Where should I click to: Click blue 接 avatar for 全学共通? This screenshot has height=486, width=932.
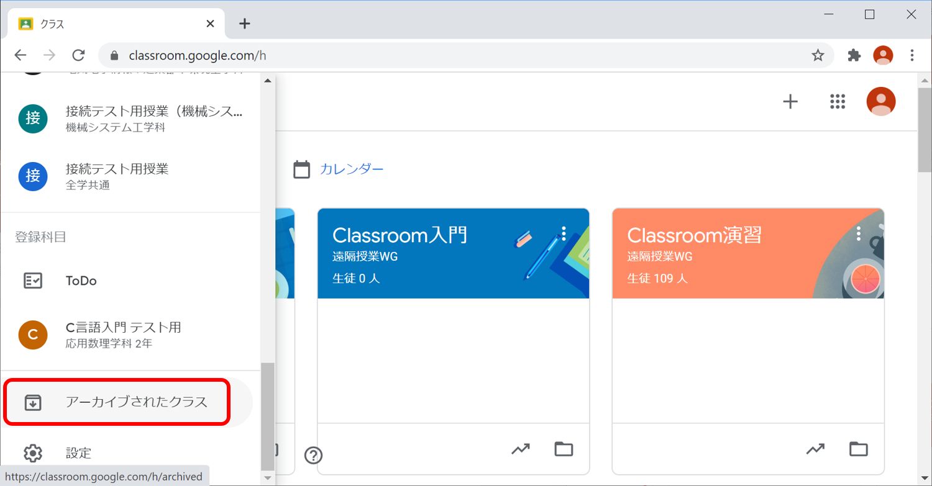(33, 176)
